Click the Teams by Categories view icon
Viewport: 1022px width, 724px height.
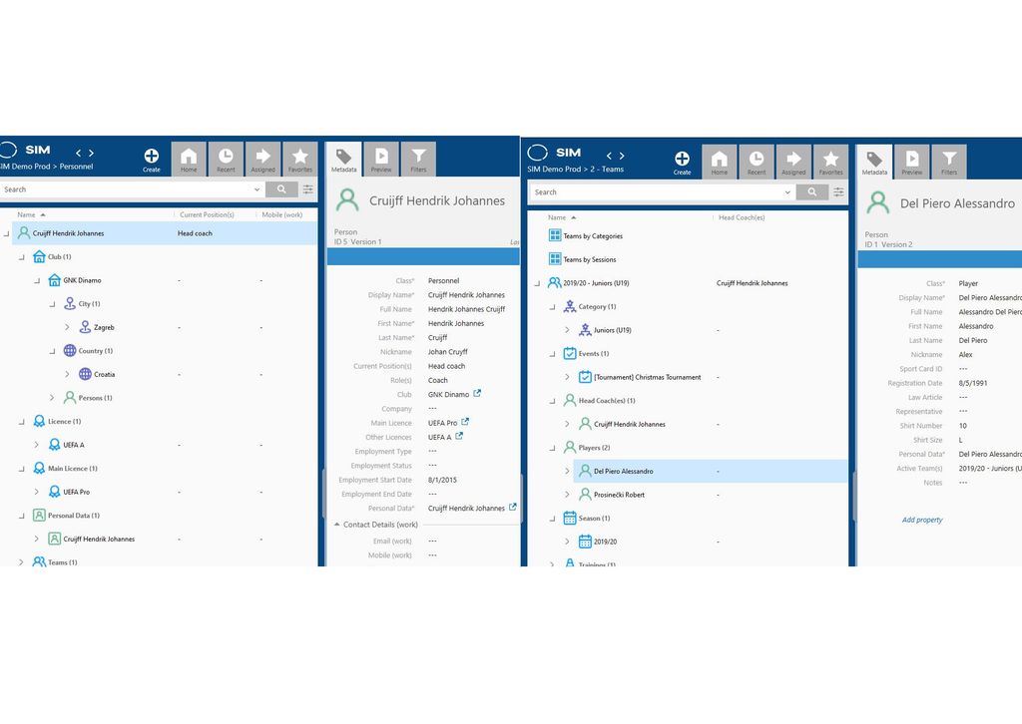pos(555,236)
